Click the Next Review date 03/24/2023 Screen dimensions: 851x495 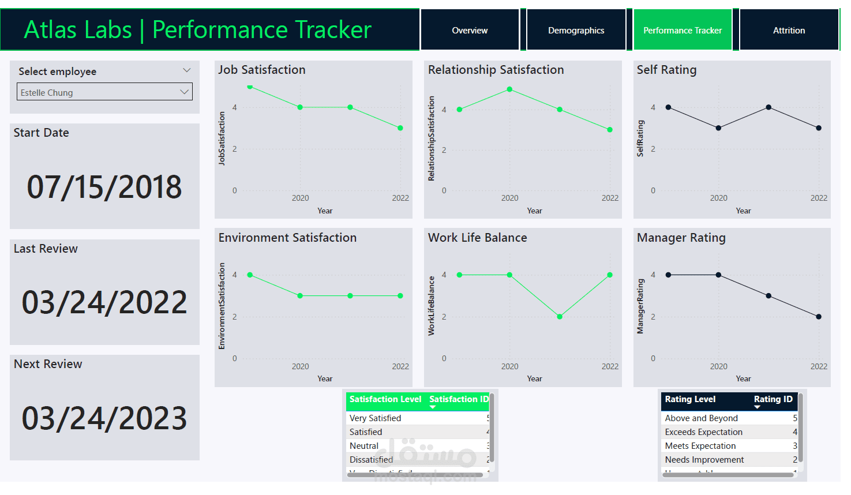pyautogui.click(x=104, y=418)
